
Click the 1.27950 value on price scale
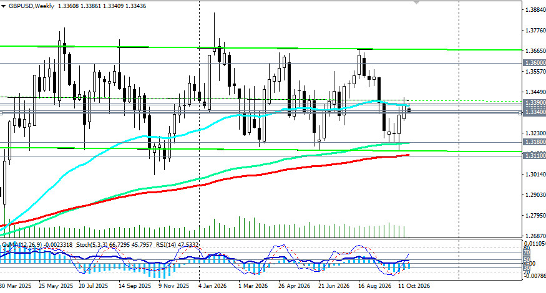click(535, 216)
